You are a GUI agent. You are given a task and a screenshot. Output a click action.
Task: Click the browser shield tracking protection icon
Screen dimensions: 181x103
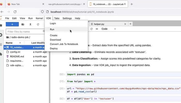coord(42,12)
